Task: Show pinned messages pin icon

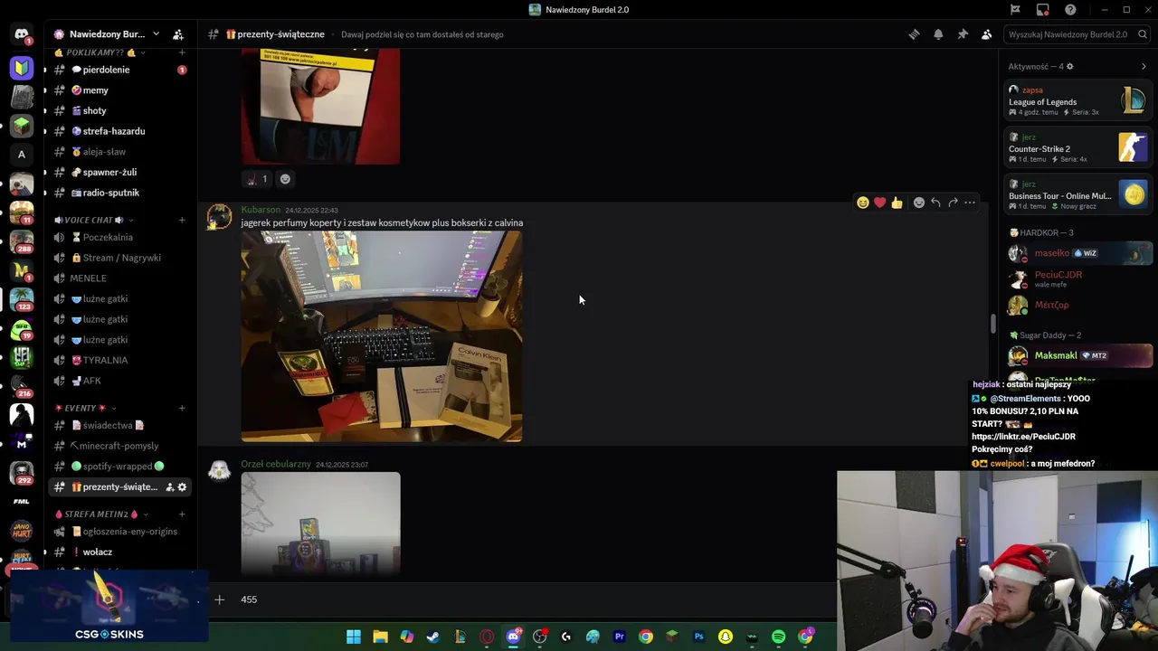Action: 963,34
